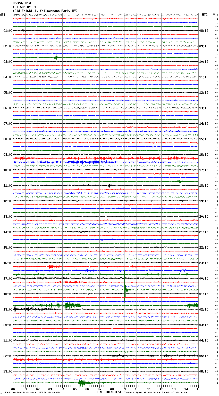The width and height of the screenshot is (219, 396).
Task: Select the 06:00 MST time label
Action: tap(8, 108)
